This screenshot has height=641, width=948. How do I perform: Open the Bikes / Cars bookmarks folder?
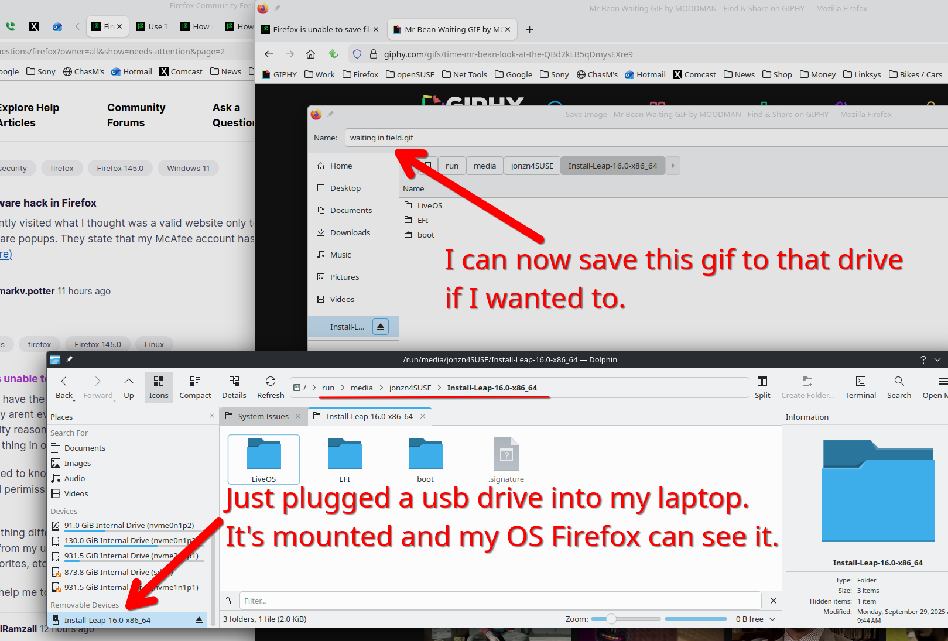[916, 74]
